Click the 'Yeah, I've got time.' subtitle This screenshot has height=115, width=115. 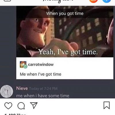coord(68,52)
